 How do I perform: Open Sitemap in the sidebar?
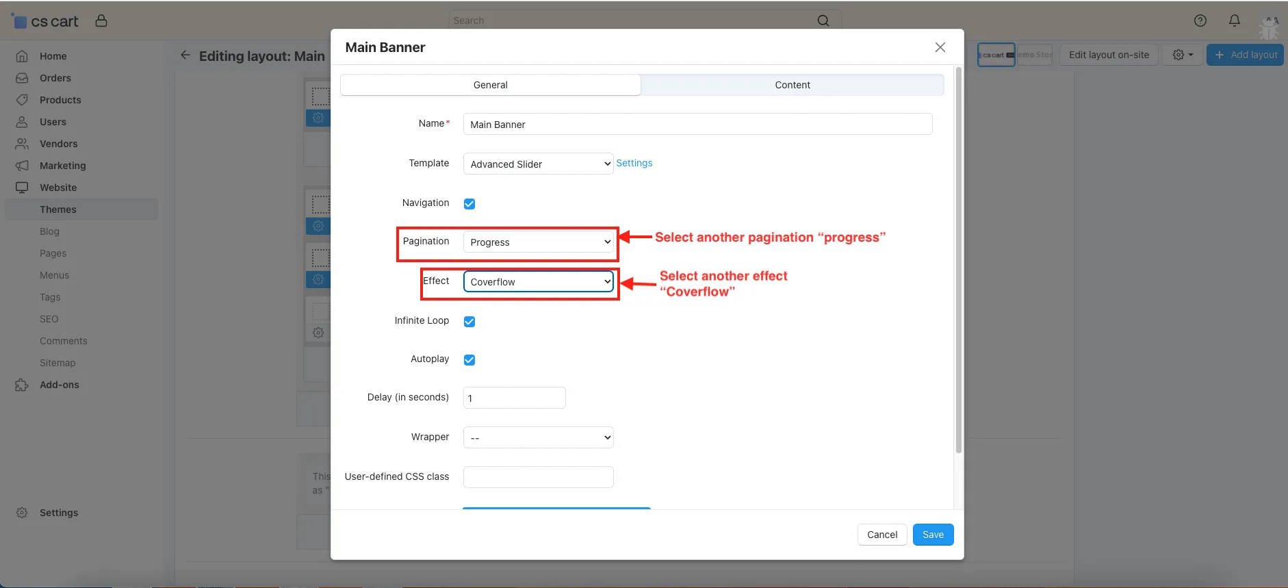tap(57, 363)
